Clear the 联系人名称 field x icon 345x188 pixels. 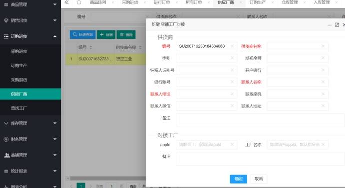click(x=323, y=82)
